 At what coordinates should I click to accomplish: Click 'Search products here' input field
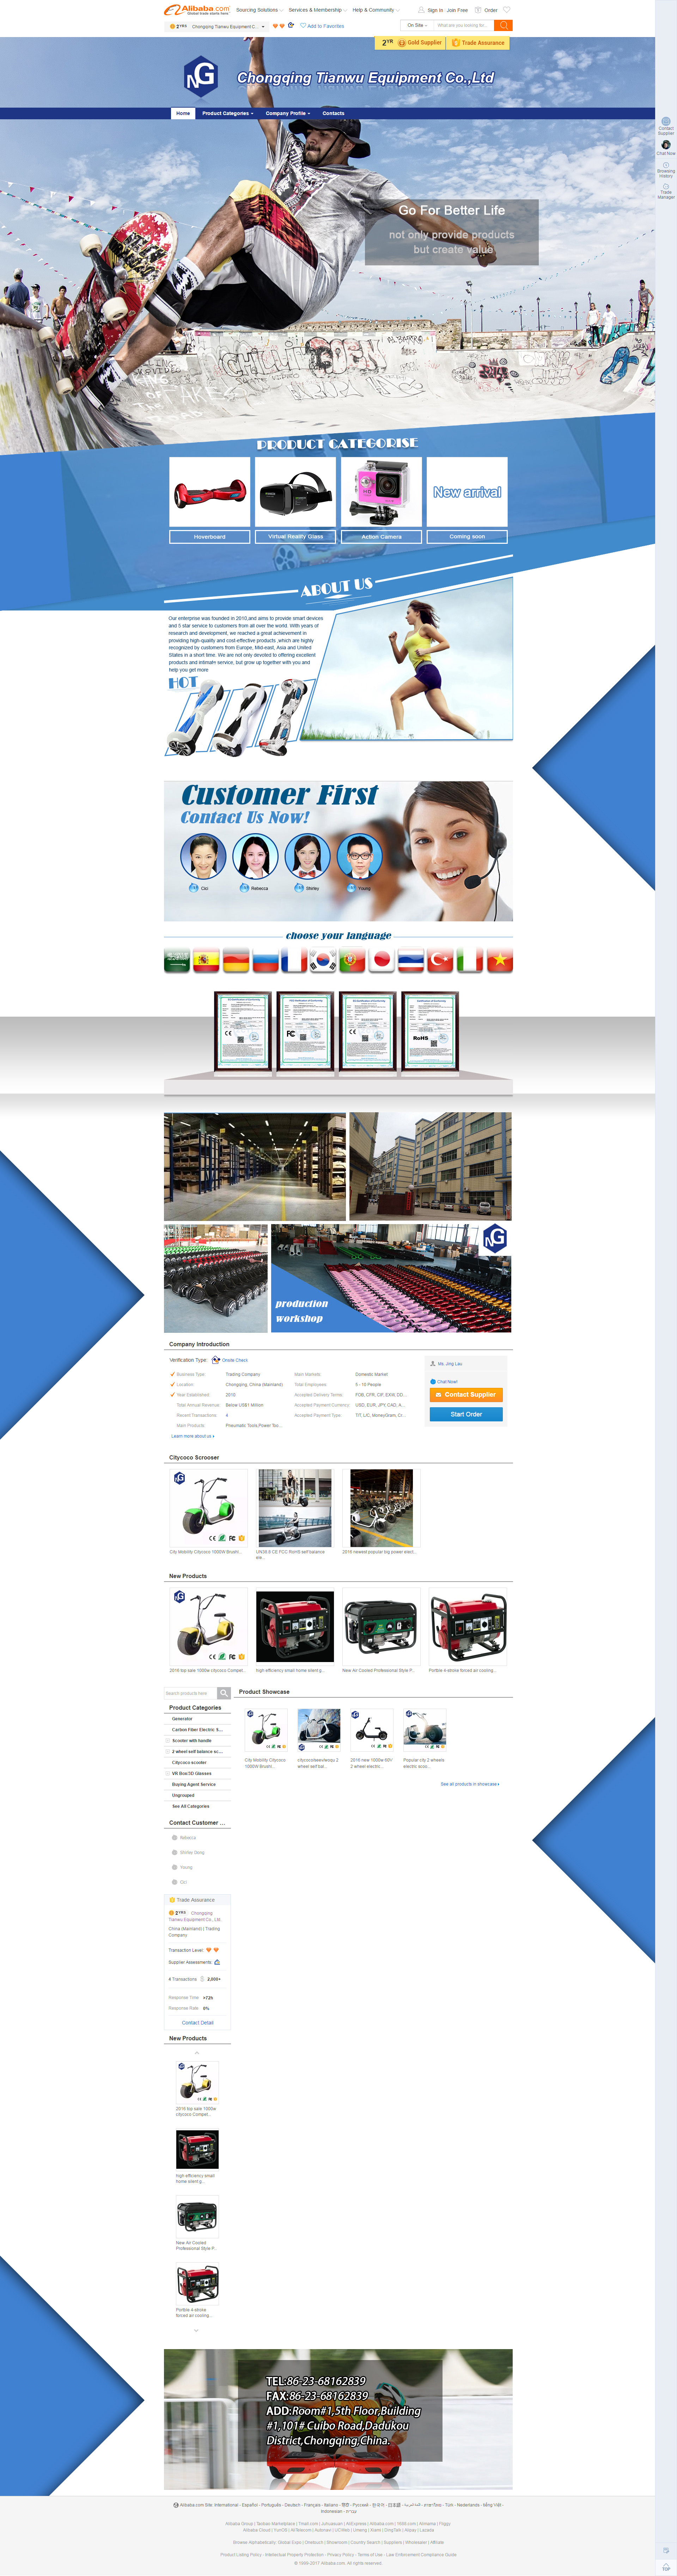pos(191,1693)
